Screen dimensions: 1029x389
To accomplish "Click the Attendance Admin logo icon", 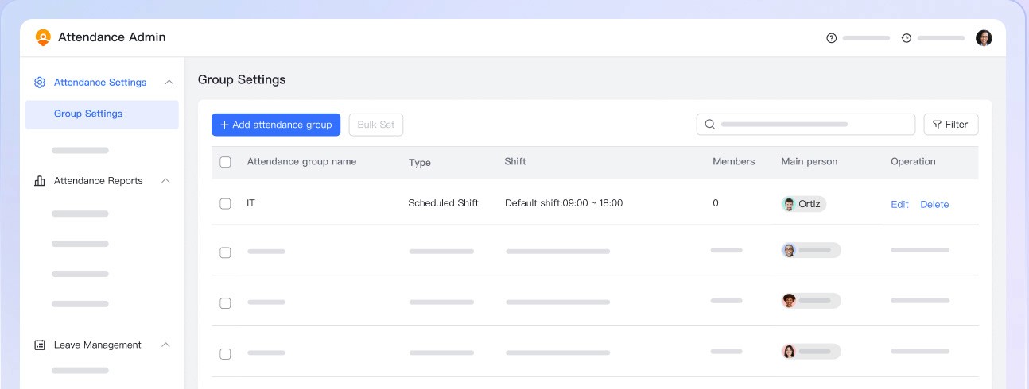I will pyautogui.click(x=43, y=37).
